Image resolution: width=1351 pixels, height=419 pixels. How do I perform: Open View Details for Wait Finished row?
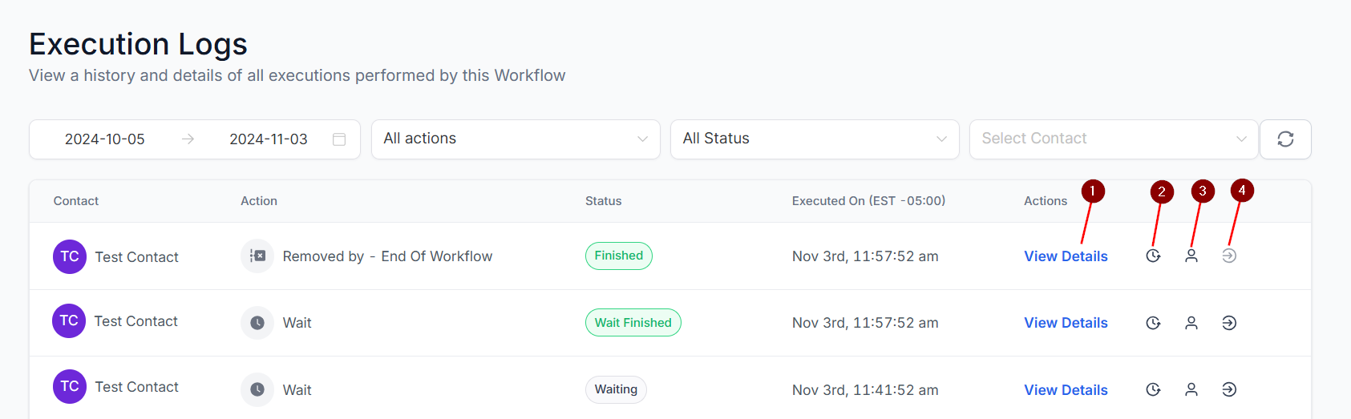(1066, 323)
